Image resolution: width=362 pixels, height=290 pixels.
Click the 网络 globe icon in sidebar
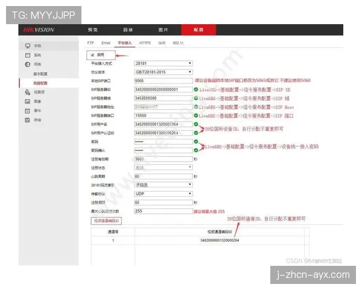point(28,64)
